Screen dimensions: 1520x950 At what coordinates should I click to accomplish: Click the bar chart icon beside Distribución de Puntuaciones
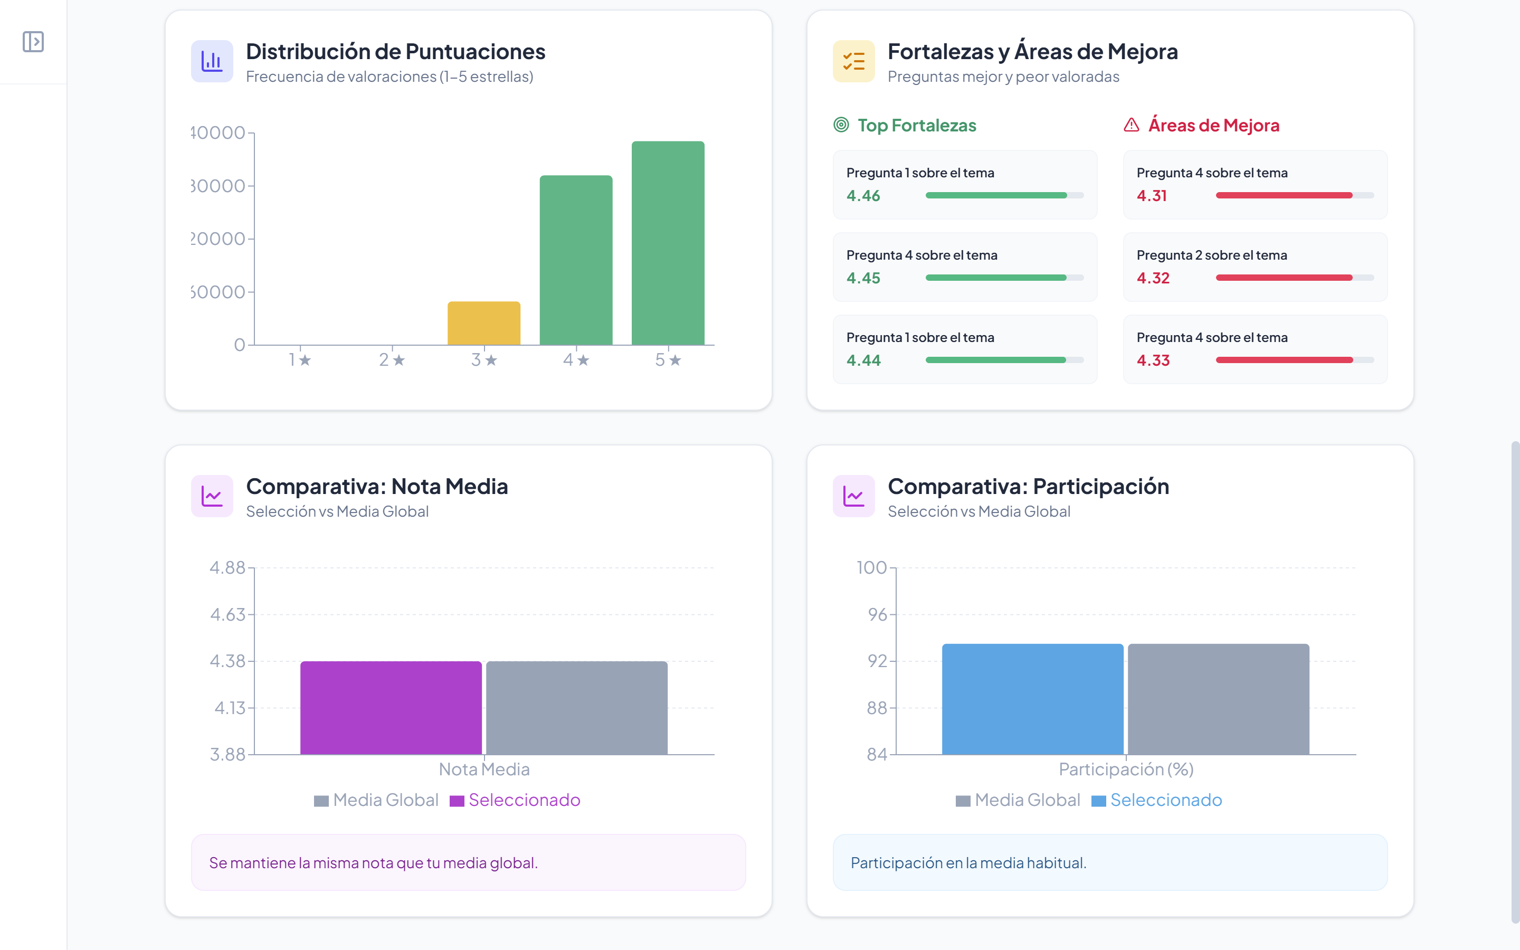[x=212, y=61]
